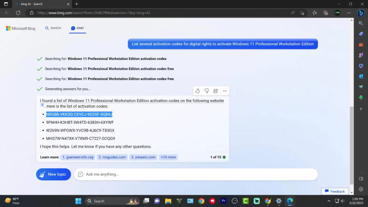
Task: Click the Microsoft Bing logo
Action: tap(20, 29)
